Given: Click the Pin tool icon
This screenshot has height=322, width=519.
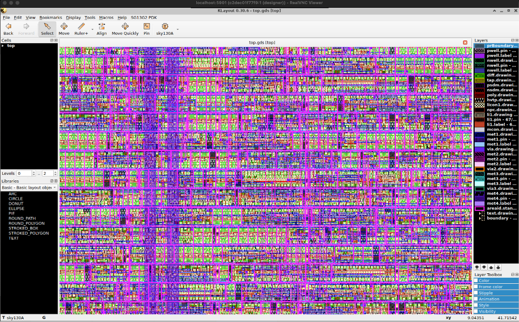Looking at the screenshot, I should point(146,26).
